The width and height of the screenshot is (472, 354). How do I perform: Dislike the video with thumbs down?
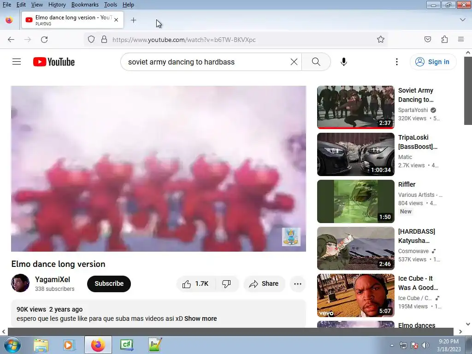click(x=226, y=283)
